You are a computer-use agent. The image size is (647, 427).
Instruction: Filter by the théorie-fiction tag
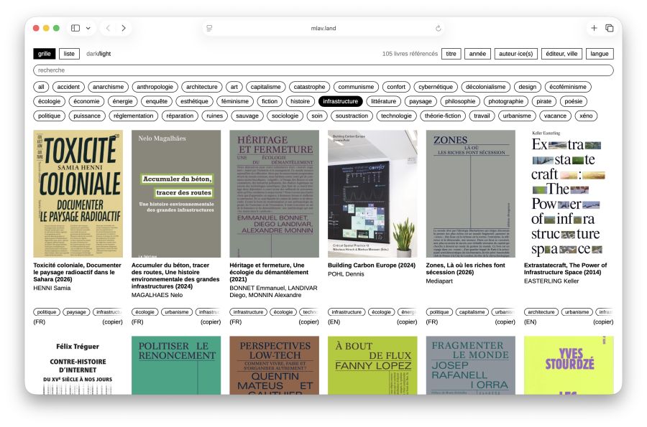coord(443,116)
